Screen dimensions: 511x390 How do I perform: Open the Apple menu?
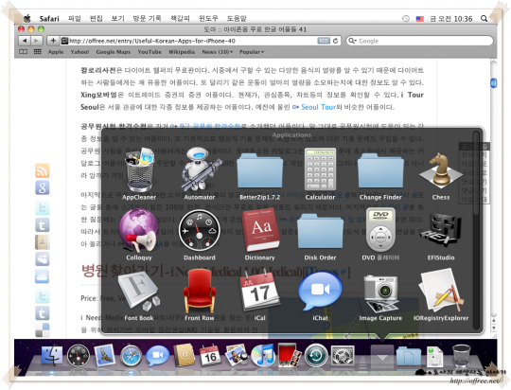click(27, 18)
